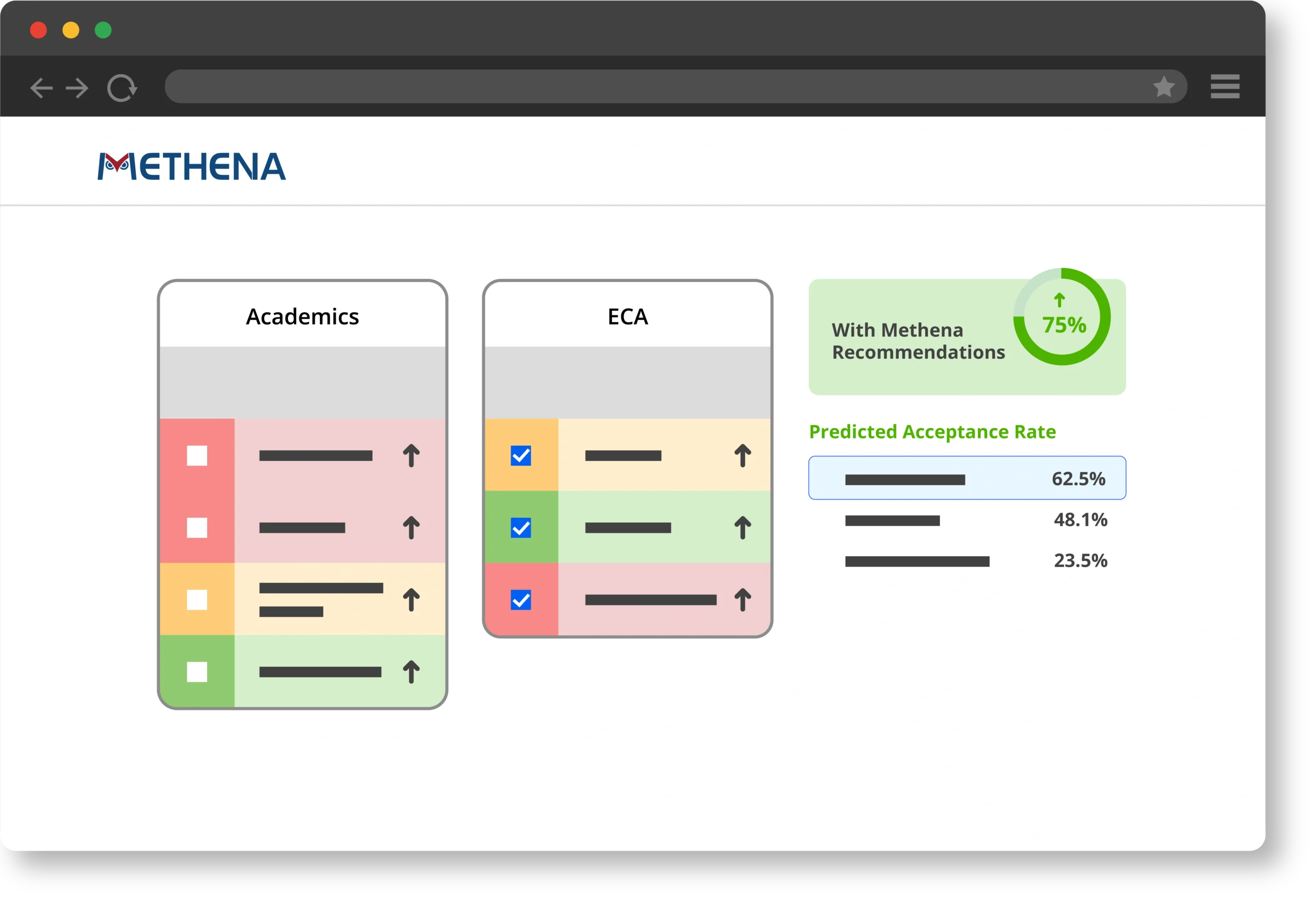Bookmark page with star icon

point(1164,87)
